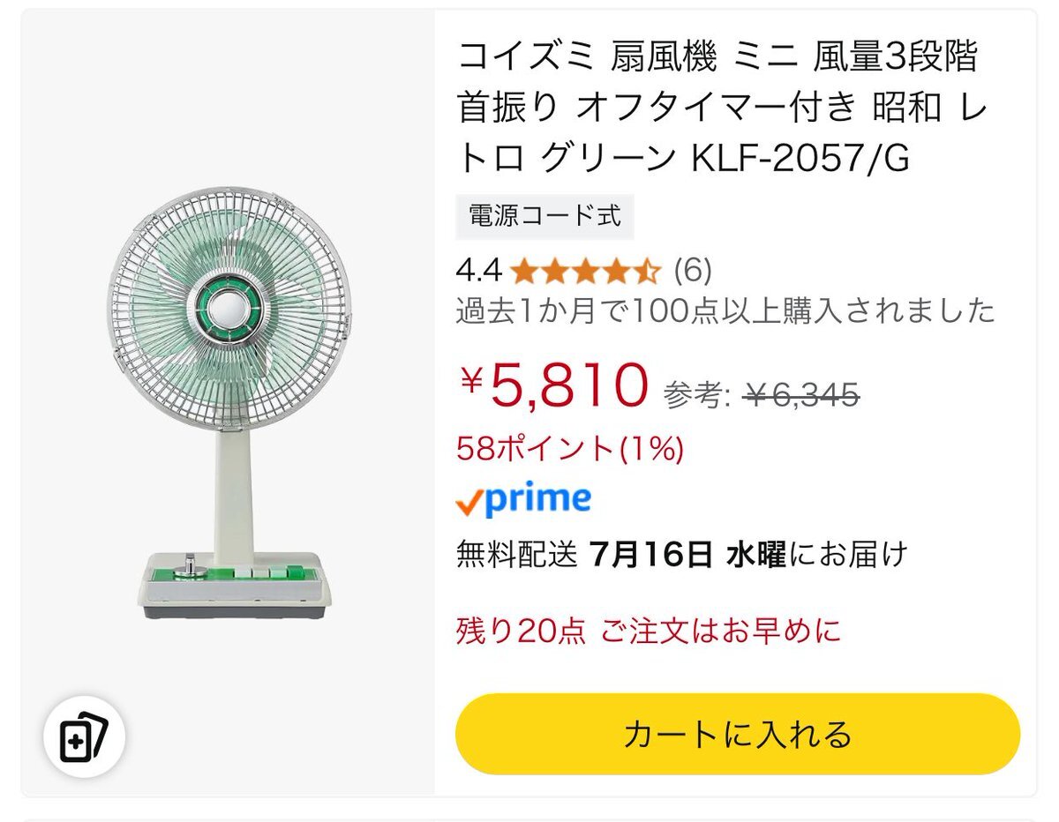Open the コイズミ 扇風機 product title link
The image size is (1059, 822).
point(722,108)
